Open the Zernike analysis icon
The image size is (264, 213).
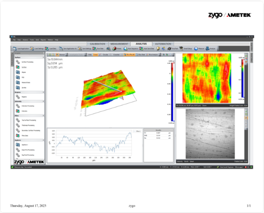tap(19, 87)
